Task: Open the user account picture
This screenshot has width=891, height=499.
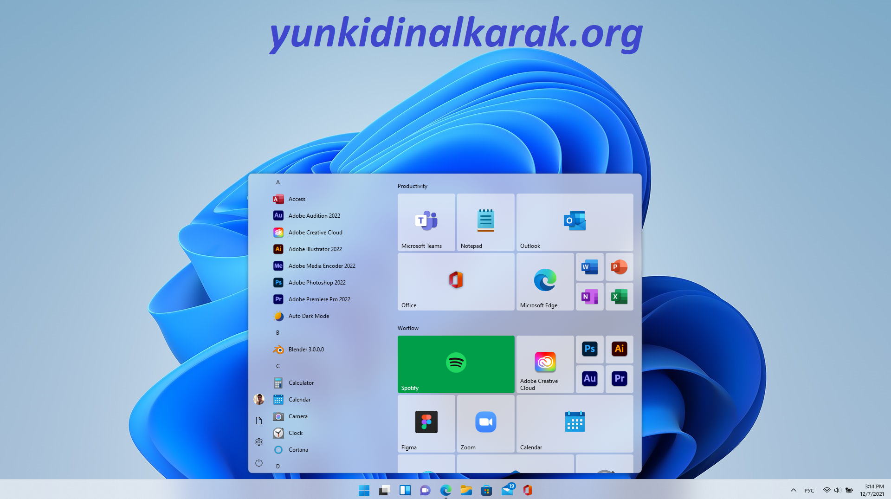Action: 259,399
